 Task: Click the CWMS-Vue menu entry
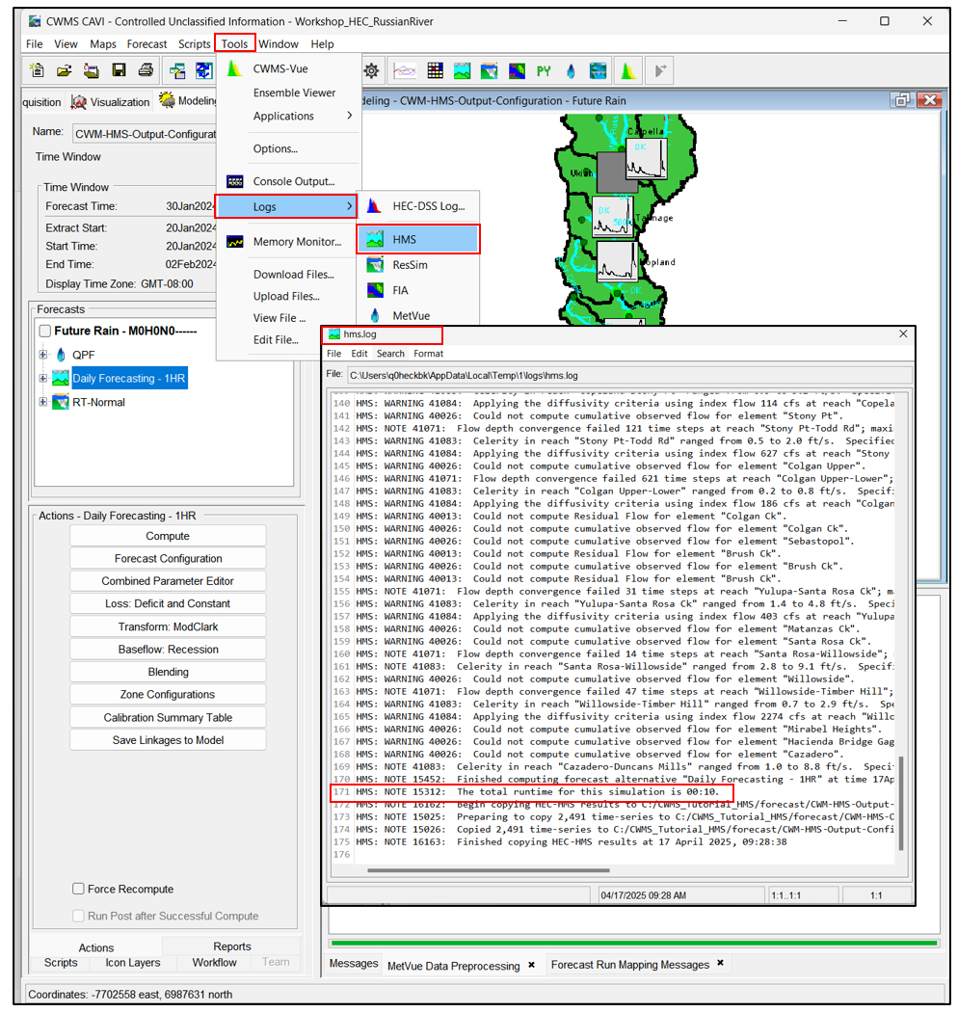279,69
